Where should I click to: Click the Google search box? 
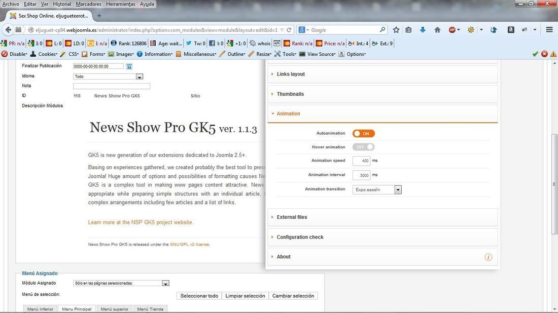coord(343,30)
